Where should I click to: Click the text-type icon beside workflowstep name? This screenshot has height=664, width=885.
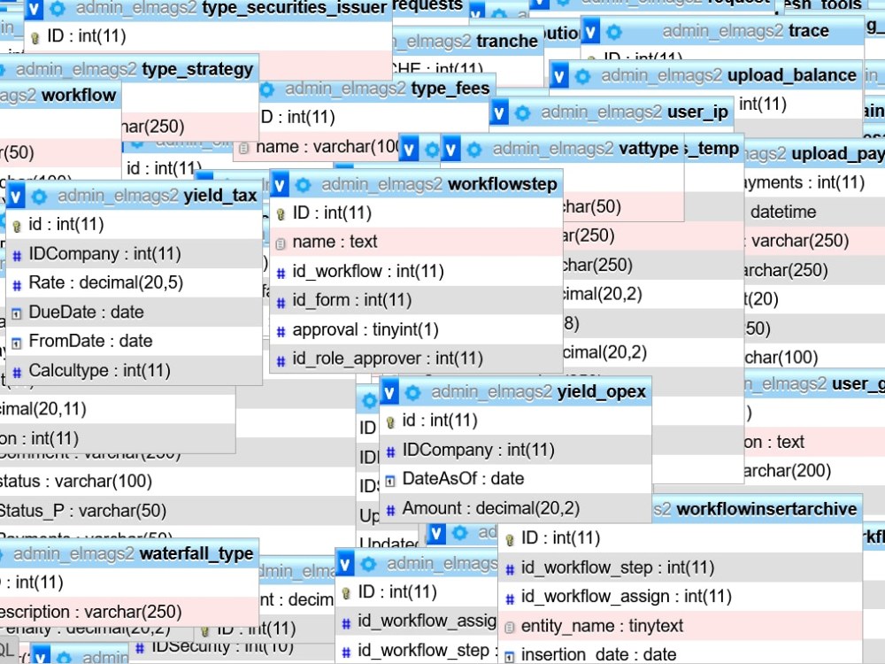tap(280, 243)
